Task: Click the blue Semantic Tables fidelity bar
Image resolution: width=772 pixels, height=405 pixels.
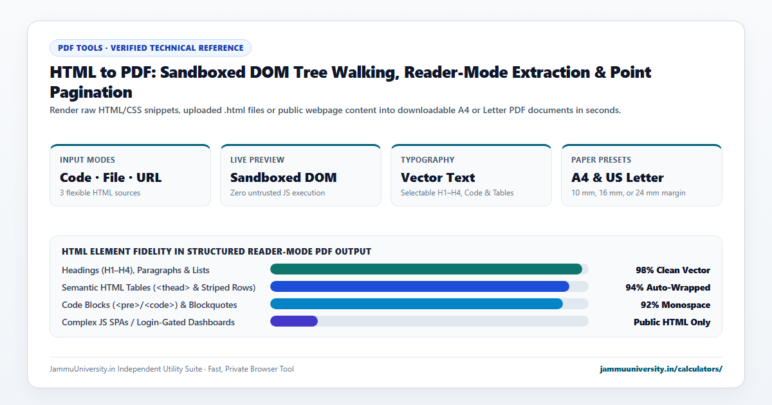Action: point(419,287)
